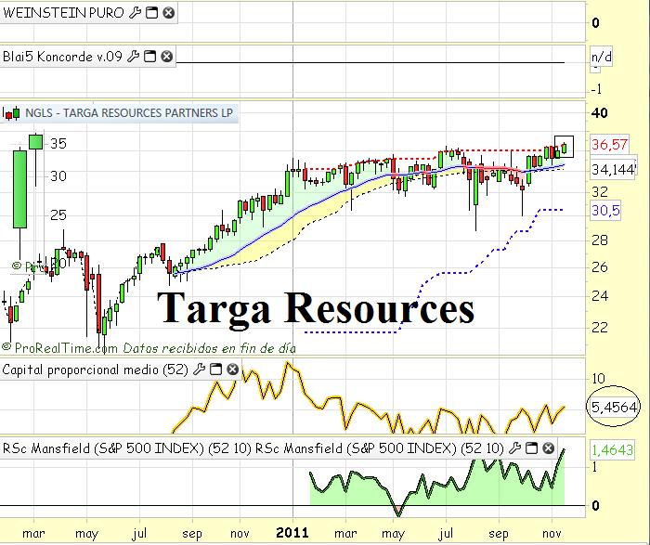Viewport: 650px width, 545px height.
Task: Click the price axis 22 label
Action: tap(600, 328)
